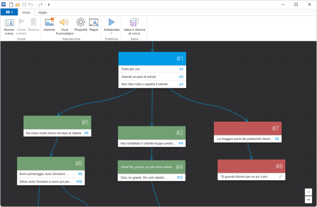This screenshot has height=207, width=317.
Task: Click the Elimina trash icon
Action: pyautogui.click(x=34, y=22)
